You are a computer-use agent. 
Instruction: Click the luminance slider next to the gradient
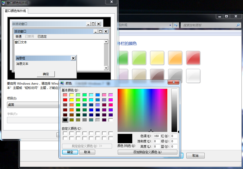(174, 110)
